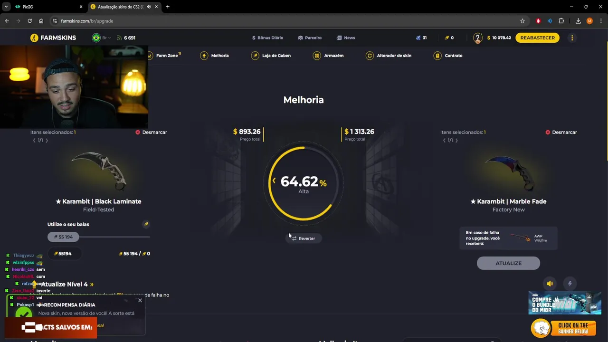Toggle the fast-mode lightning icon

570,284
